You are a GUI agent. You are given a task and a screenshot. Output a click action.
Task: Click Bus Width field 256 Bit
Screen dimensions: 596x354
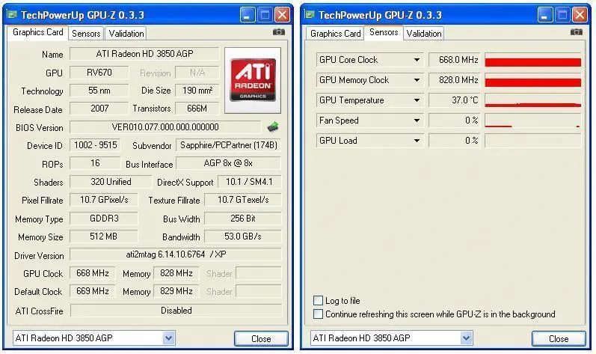(x=243, y=219)
